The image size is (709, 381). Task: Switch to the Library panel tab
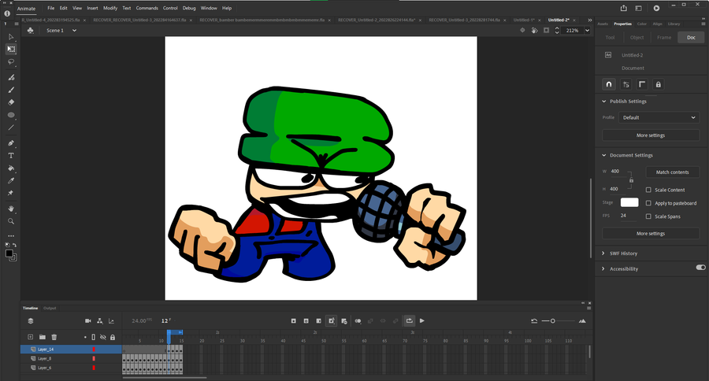[x=674, y=24]
